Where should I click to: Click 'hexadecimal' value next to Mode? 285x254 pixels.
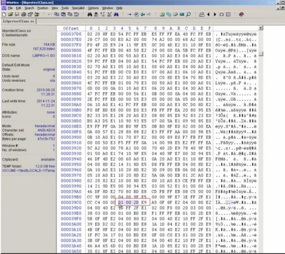45,126
